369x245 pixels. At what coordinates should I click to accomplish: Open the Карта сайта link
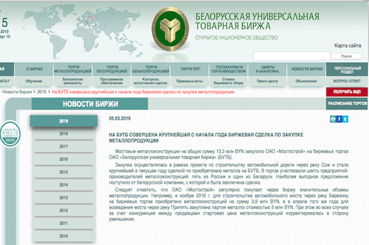348,46
